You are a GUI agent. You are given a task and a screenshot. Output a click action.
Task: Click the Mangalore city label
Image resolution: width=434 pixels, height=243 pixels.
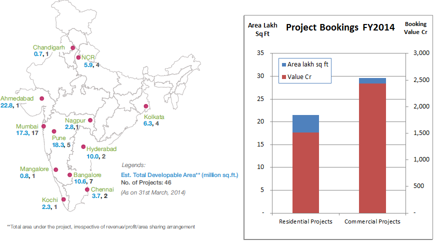(x=34, y=169)
